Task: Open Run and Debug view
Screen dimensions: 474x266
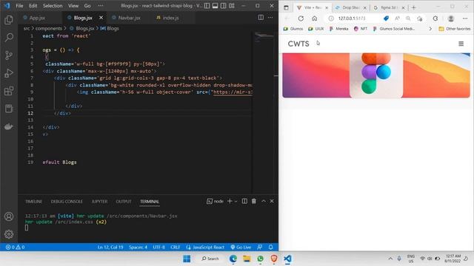Action: pyautogui.click(x=9, y=73)
